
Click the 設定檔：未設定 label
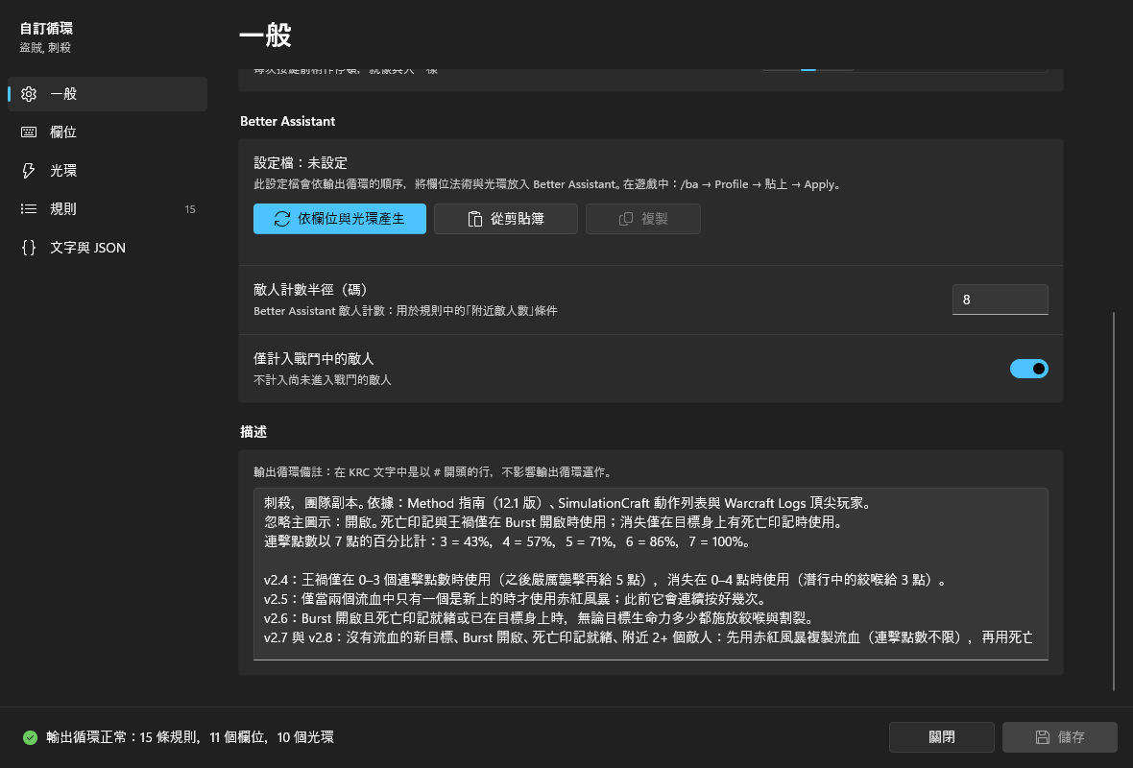tap(301, 163)
